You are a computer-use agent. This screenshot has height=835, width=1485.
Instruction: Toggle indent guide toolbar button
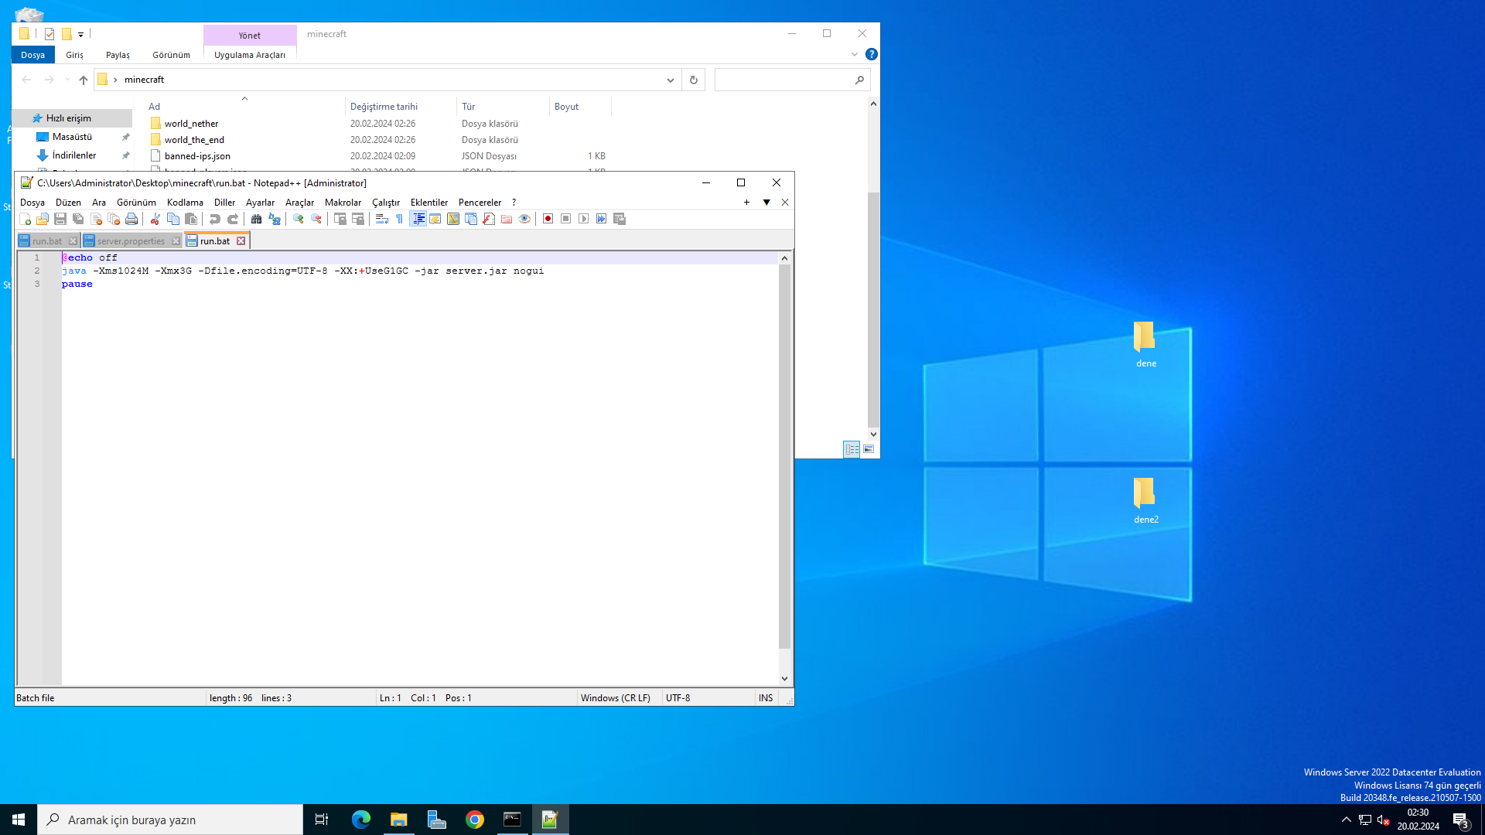(x=418, y=220)
